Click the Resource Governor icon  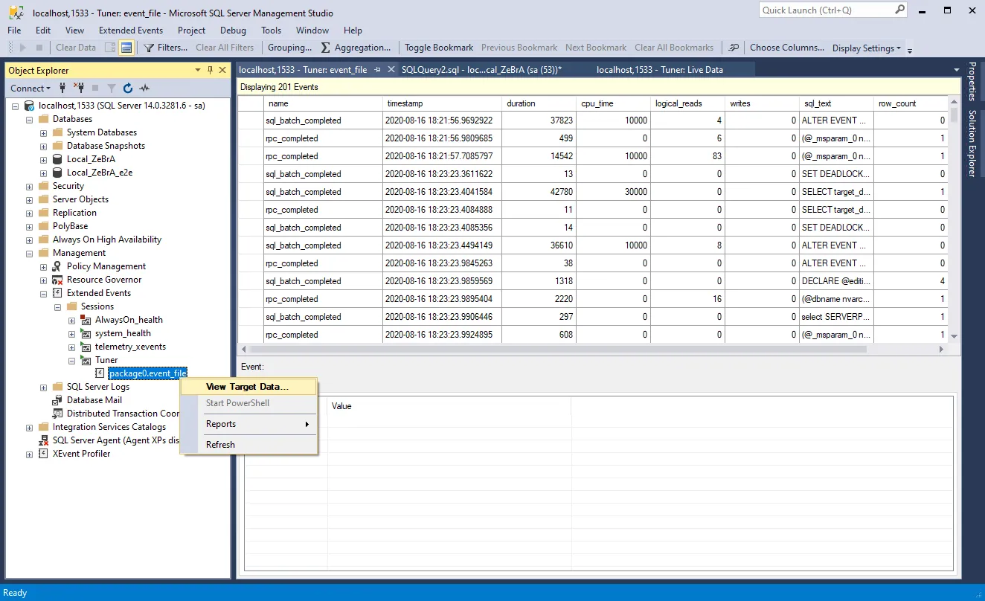click(x=58, y=280)
